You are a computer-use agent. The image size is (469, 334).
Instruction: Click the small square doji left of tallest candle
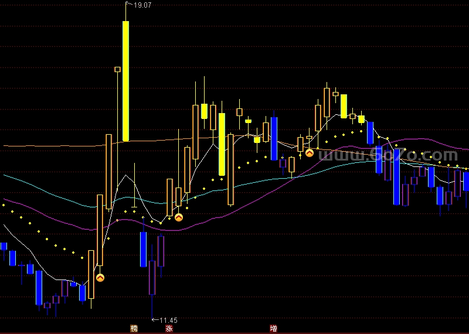pyautogui.click(x=117, y=70)
